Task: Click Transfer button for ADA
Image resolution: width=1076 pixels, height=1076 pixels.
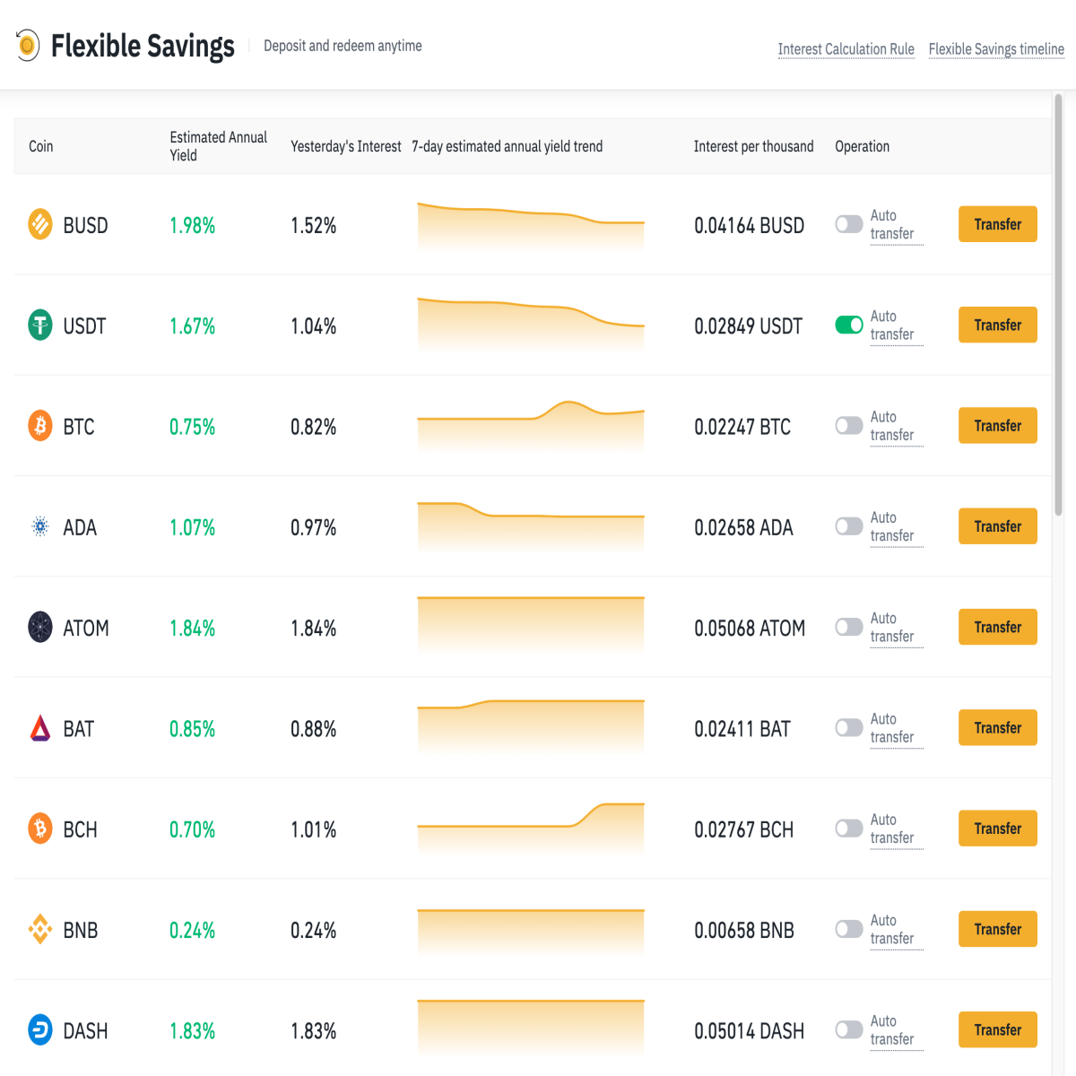Action: (x=998, y=526)
